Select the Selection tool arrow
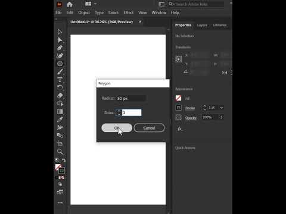Image resolution: width=286 pixels, height=214 pixels. click(x=60, y=32)
